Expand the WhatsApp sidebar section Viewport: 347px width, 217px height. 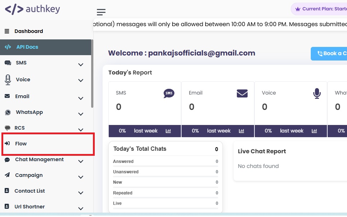pos(81,114)
